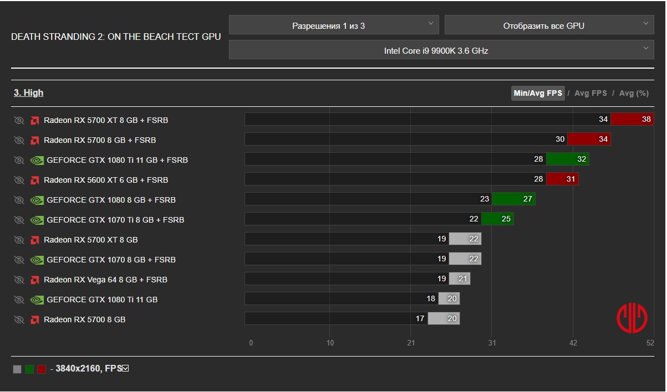Click the 21 avg FPS value for RX Vega 64
The image size is (667, 392).
click(x=462, y=279)
